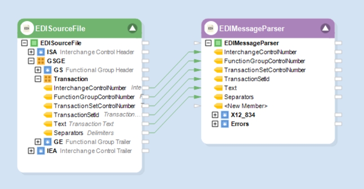Click the EDI icon in EDIMessageParser header
This screenshot has width=364, height=189.
click(211, 28)
